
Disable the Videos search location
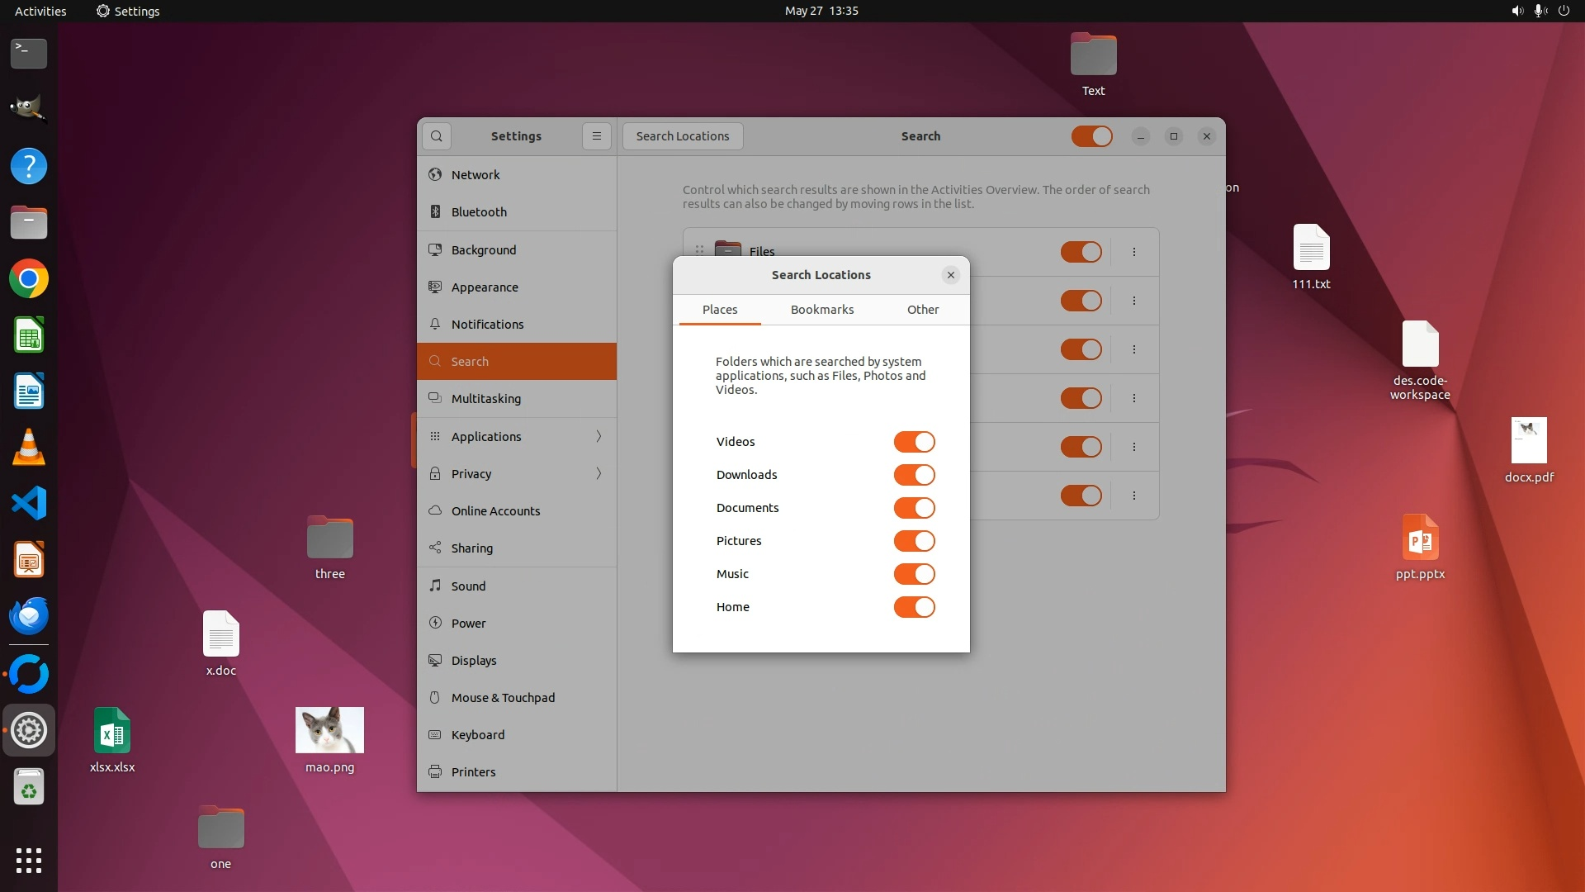coord(914,442)
